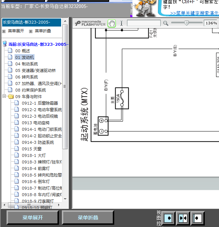Click the 菜单折叠 link in sidebar header
219x227 pixels.
[x=43, y=31]
